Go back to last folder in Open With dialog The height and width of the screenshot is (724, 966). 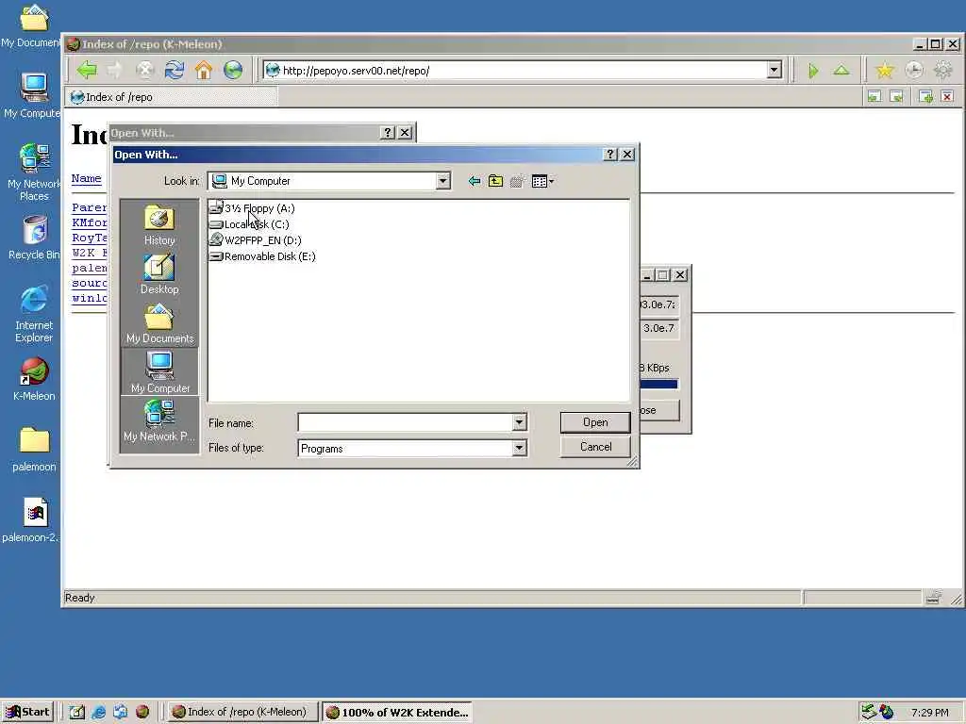[x=474, y=181]
